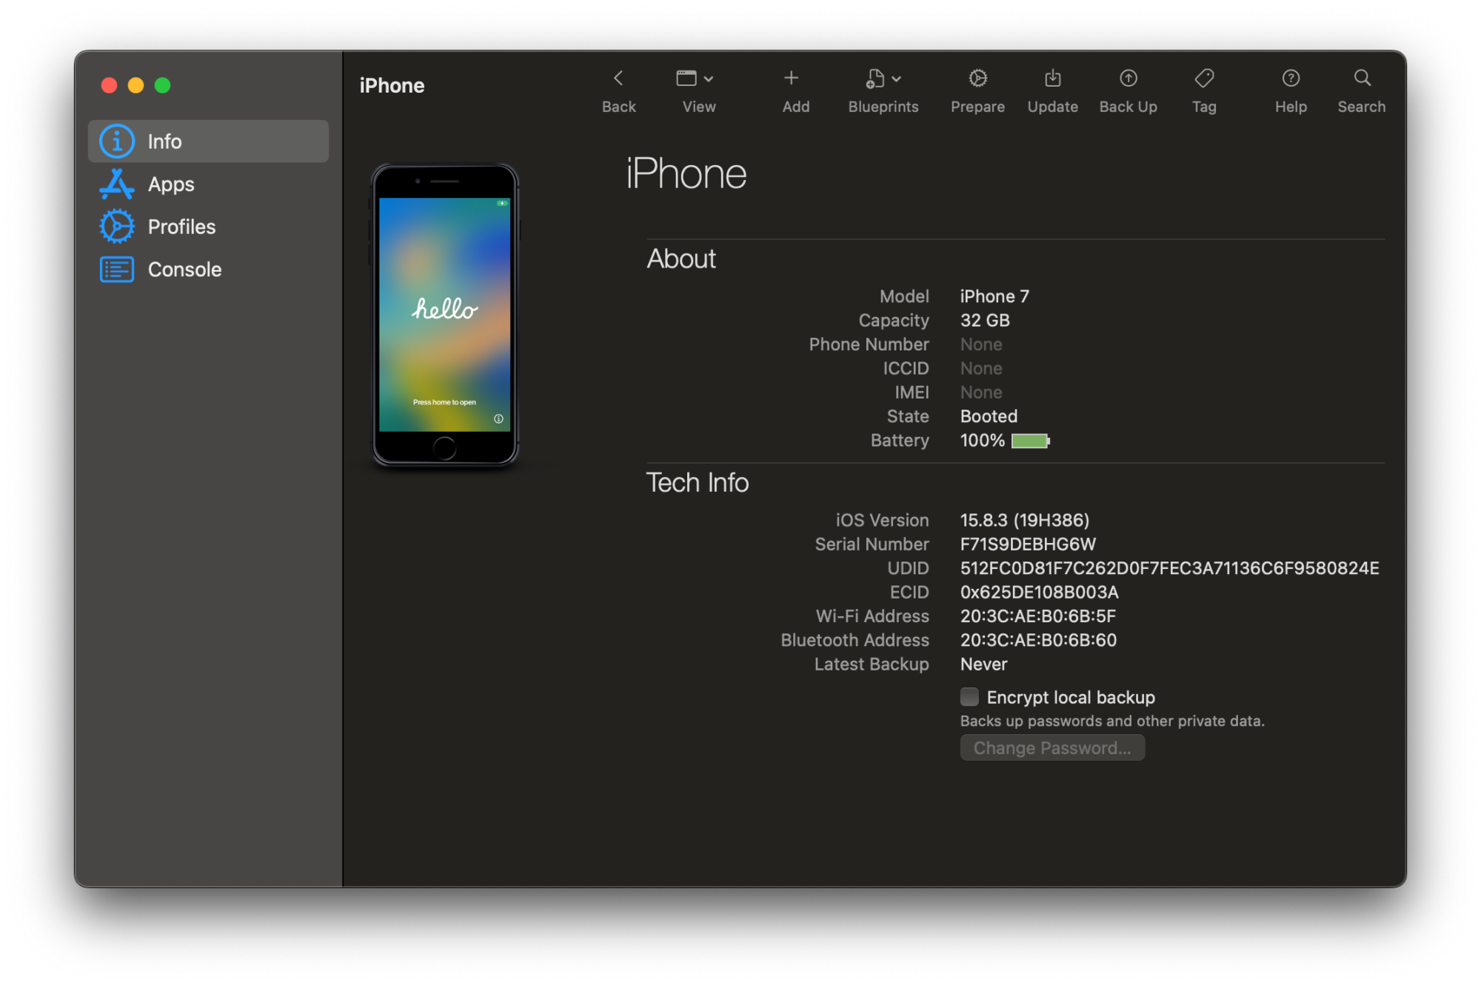Screen dimensions: 1481x986
Task: Click the Model value iPhone 7
Action: click(994, 296)
